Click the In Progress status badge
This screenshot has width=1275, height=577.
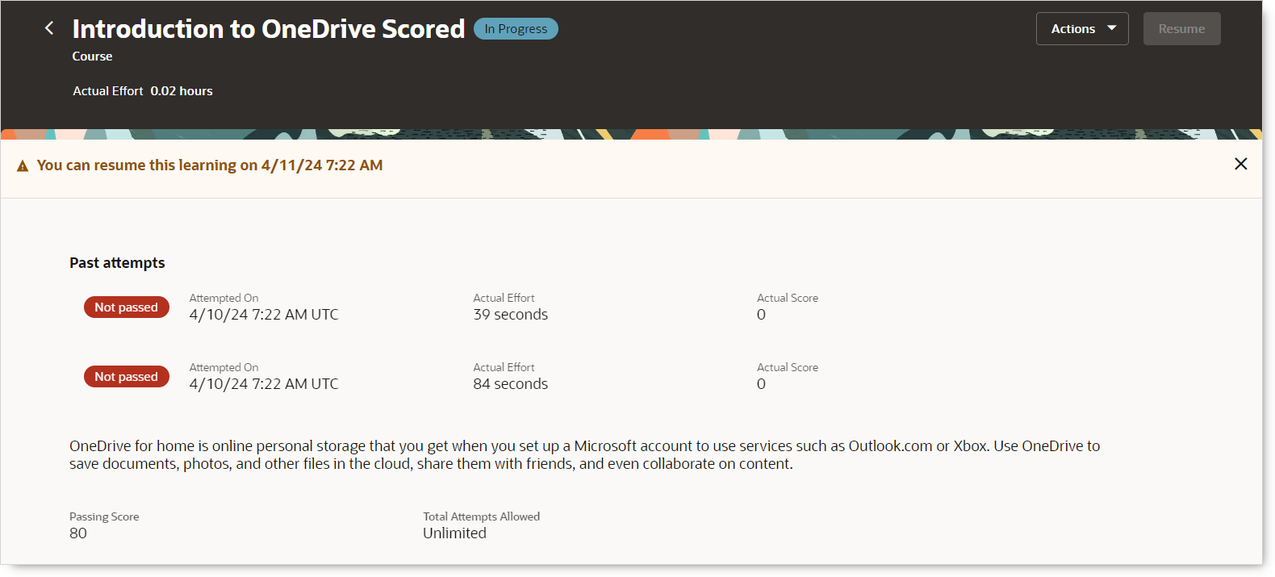(x=516, y=28)
